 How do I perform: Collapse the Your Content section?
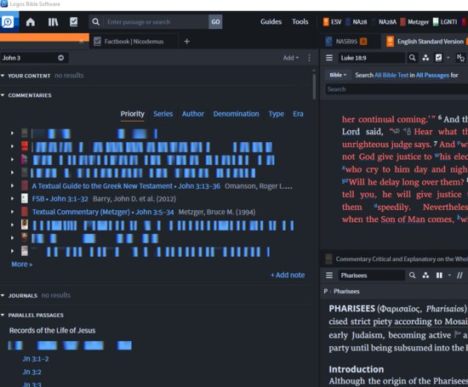click(3, 76)
